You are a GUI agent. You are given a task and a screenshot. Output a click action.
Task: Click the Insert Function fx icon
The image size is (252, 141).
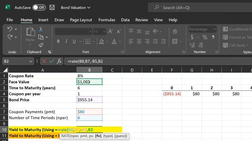click(59, 61)
